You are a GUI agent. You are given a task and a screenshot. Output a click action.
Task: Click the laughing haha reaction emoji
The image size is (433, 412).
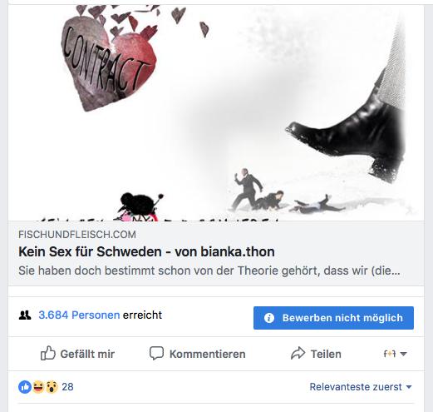pos(38,387)
